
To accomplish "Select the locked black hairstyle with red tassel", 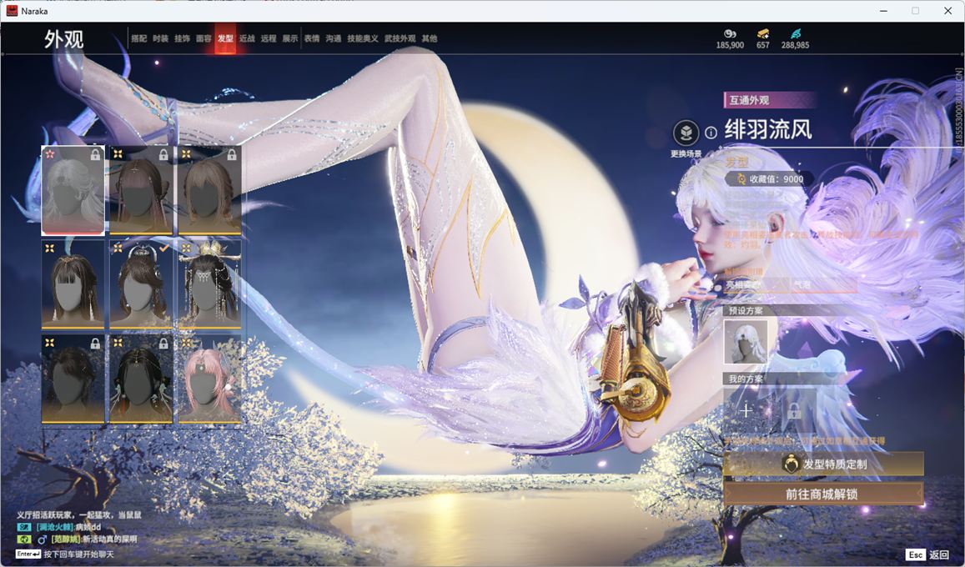I will pos(141,379).
